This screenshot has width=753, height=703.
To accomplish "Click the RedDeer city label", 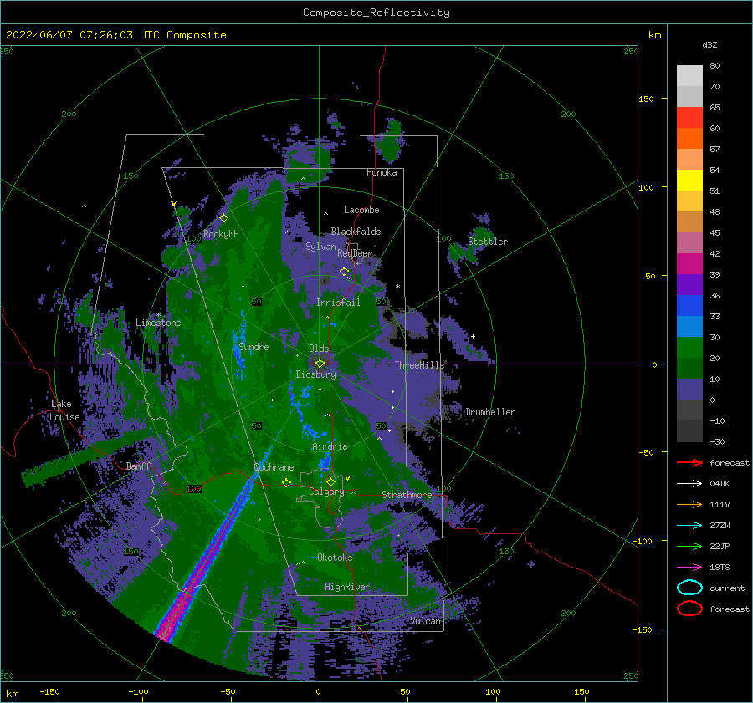I will click(355, 253).
